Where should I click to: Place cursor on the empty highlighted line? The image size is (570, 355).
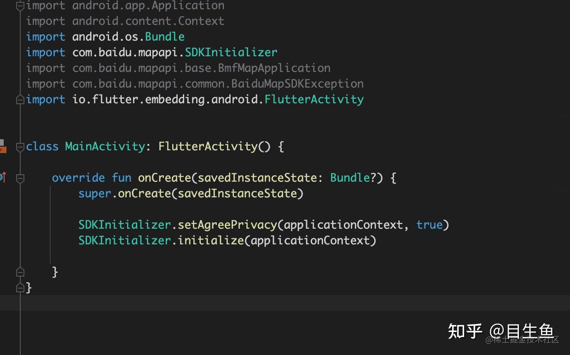285,303
